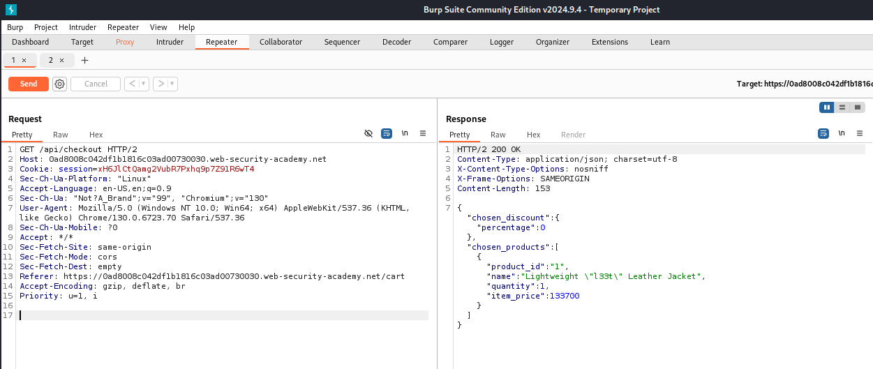
Task: Open the Repeater menu in menu bar
Action: coord(123,27)
